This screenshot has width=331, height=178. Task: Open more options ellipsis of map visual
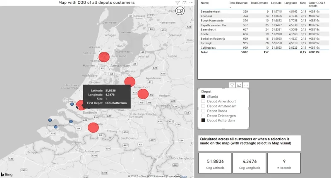point(191,2)
